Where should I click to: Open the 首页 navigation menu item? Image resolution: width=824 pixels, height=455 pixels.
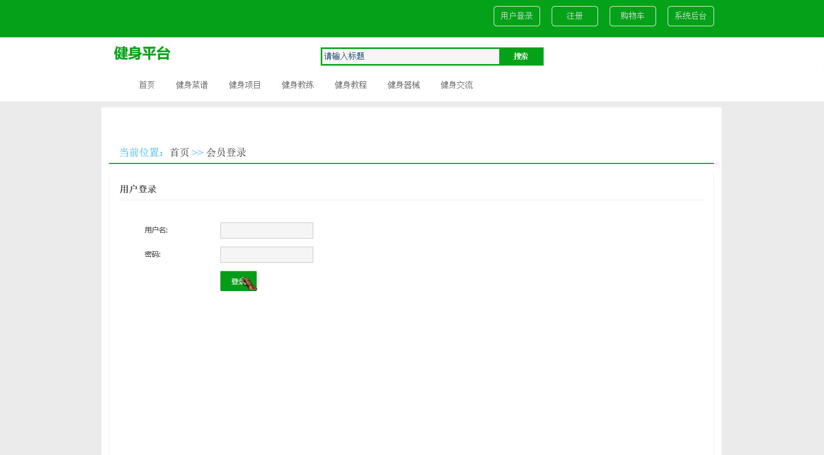pyautogui.click(x=147, y=85)
